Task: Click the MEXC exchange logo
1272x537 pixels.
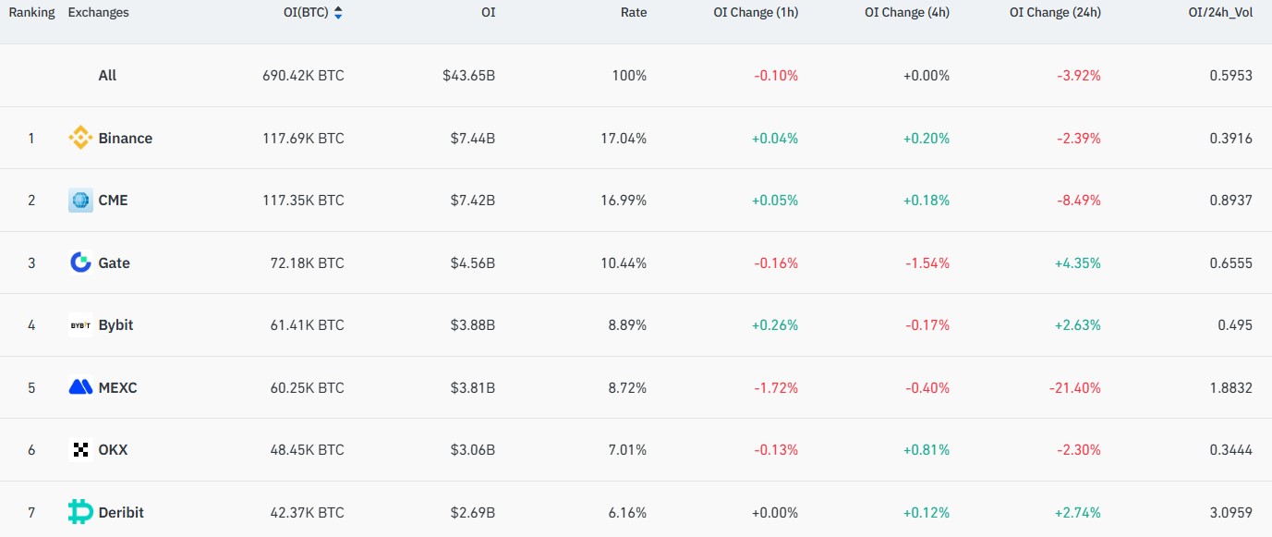Action: [x=81, y=387]
